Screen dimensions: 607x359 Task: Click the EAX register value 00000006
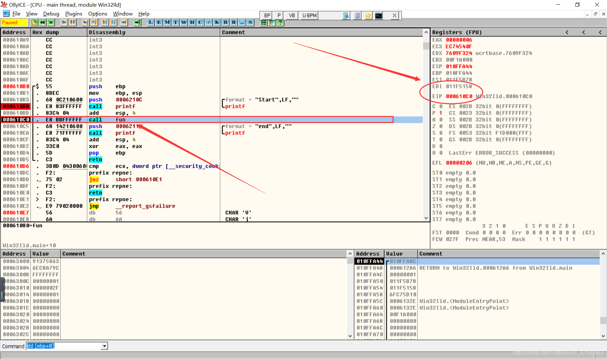pos(459,40)
